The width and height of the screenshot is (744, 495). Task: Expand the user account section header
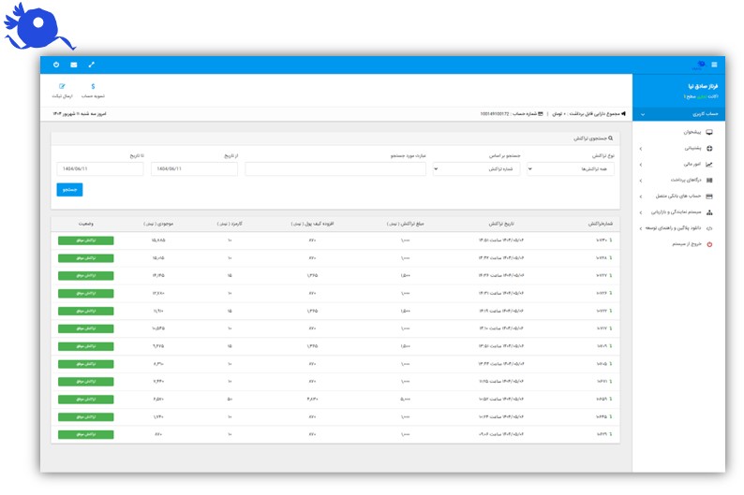[678, 114]
